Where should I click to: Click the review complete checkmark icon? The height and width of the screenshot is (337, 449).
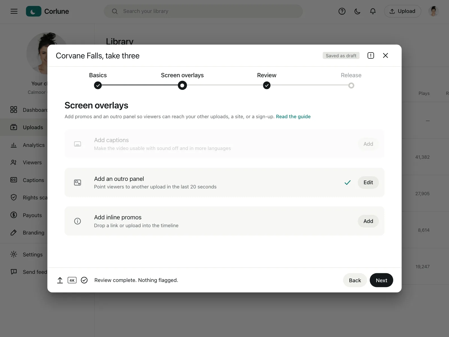click(x=84, y=280)
